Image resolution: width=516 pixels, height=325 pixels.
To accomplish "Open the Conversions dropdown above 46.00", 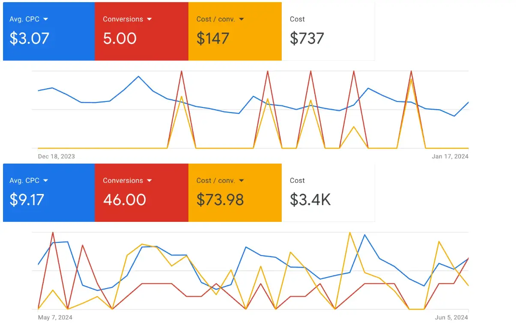I will coord(149,181).
